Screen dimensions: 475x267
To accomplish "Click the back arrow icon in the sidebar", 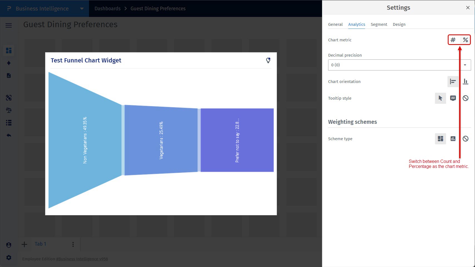I will click(9, 135).
